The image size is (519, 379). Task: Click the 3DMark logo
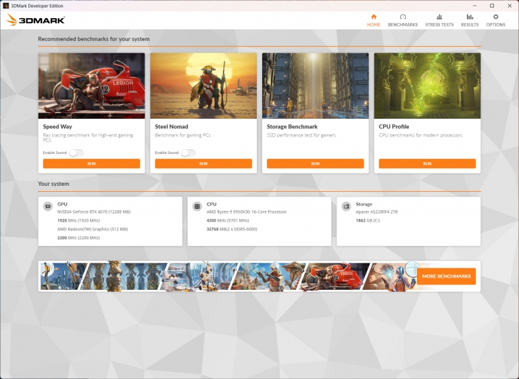pos(35,20)
